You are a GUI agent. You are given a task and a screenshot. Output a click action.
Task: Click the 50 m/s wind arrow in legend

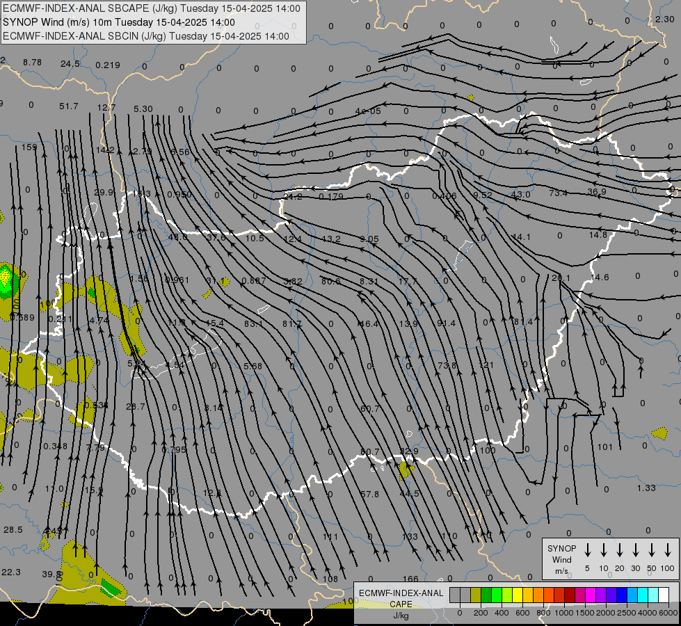click(652, 550)
